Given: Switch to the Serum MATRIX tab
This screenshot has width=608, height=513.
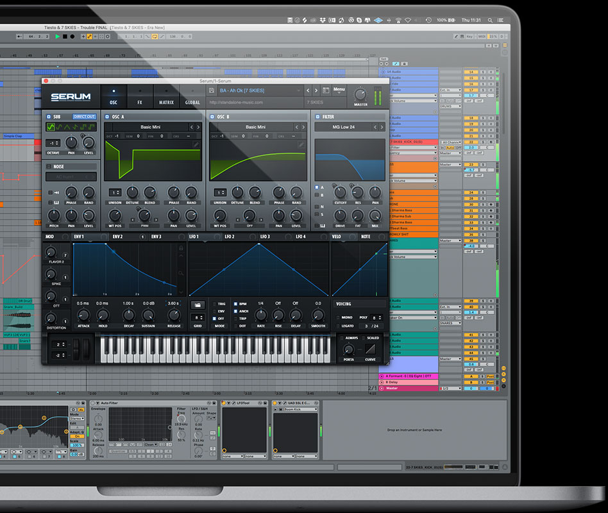Looking at the screenshot, I should tap(166, 97).
